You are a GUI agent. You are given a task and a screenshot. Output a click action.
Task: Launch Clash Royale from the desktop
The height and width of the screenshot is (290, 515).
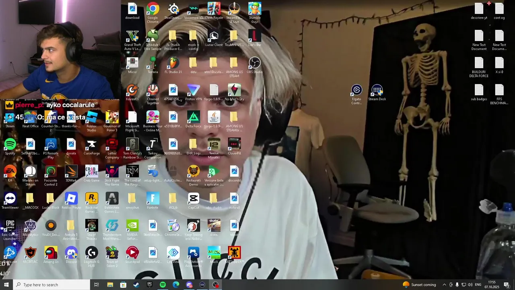tap(214, 11)
